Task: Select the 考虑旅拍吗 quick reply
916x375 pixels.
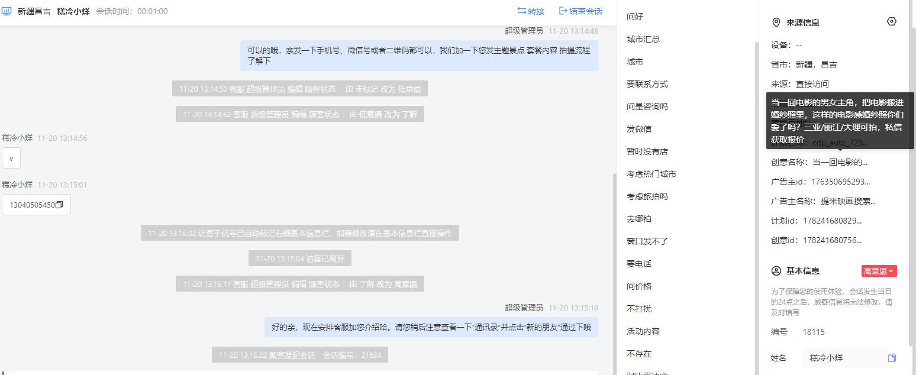Action: point(647,196)
